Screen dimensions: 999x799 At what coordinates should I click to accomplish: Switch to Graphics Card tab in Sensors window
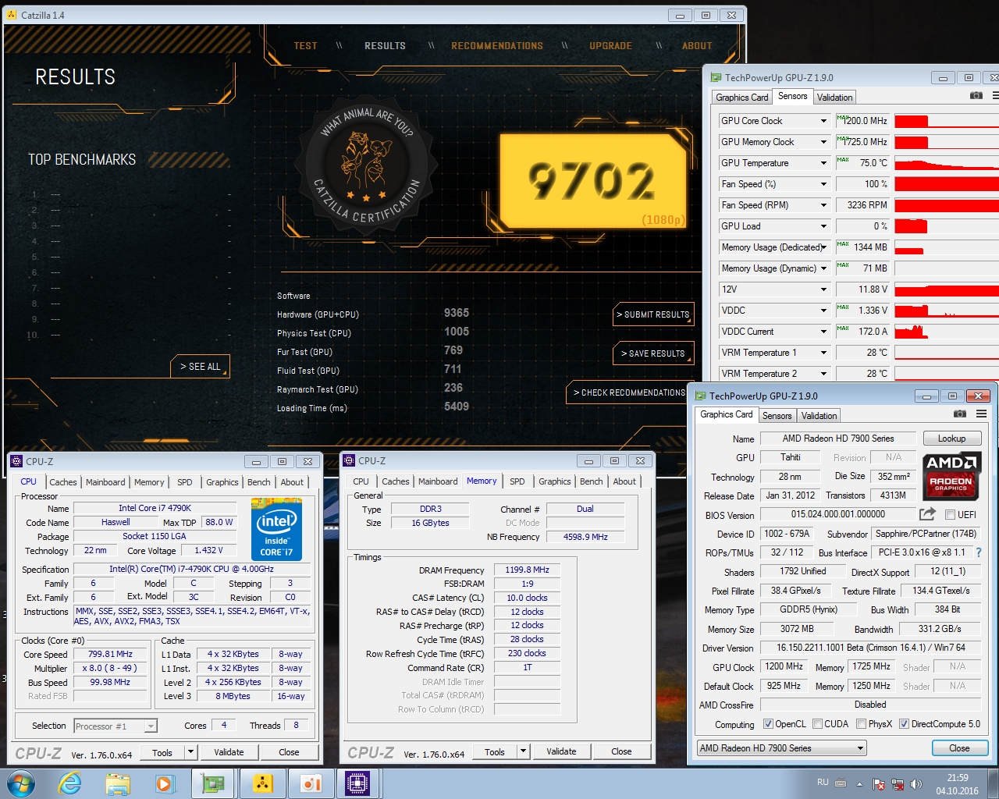click(x=742, y=97)
